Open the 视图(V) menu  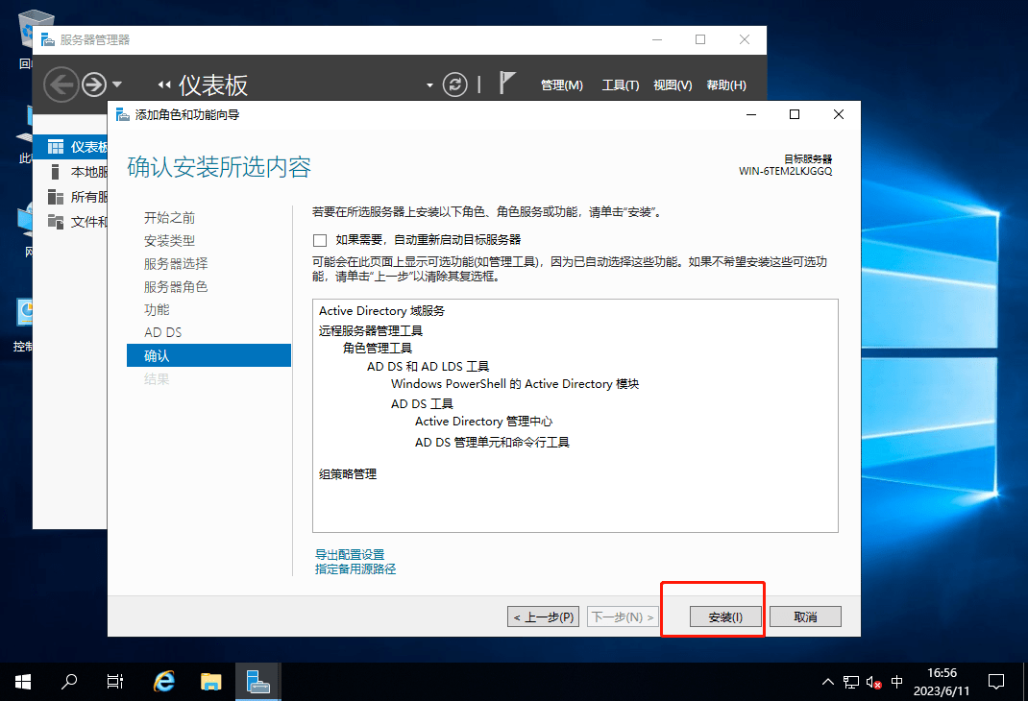(x=673, y=85)
